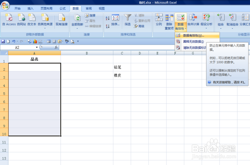
Task: Click Remove Duplicates (删除重复项)
Action: (x=169, y=22)
